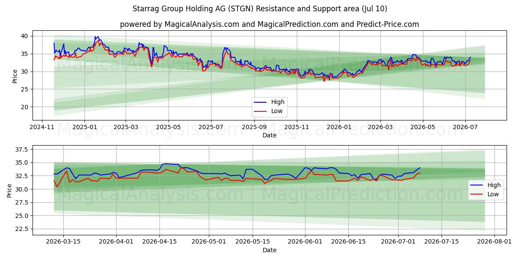Click the top chart price tick 20
The height and width of the screenshot is (260, 520).
26,107
